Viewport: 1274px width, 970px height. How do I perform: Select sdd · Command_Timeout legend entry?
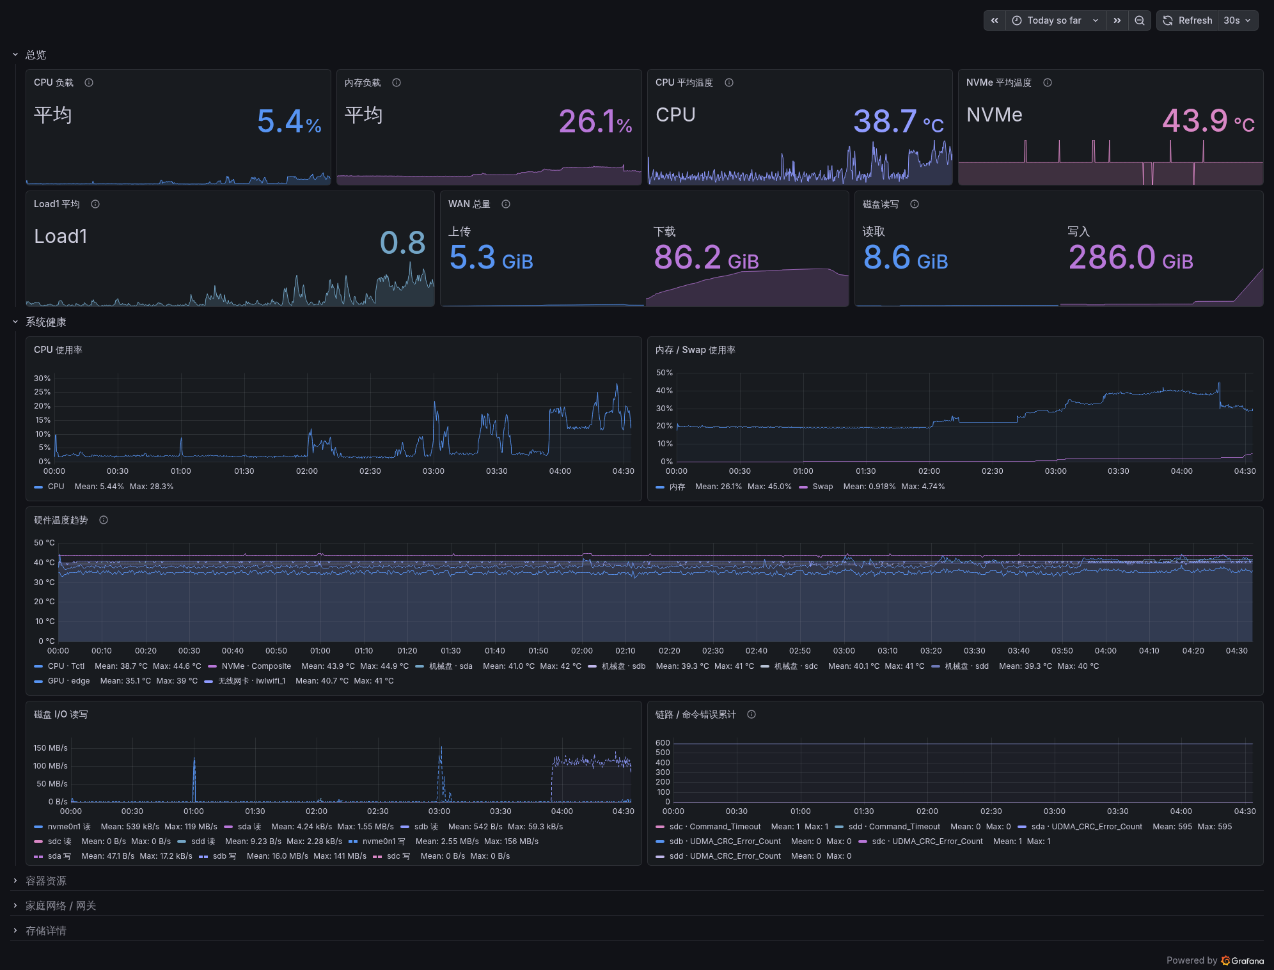tap(894, 827)
